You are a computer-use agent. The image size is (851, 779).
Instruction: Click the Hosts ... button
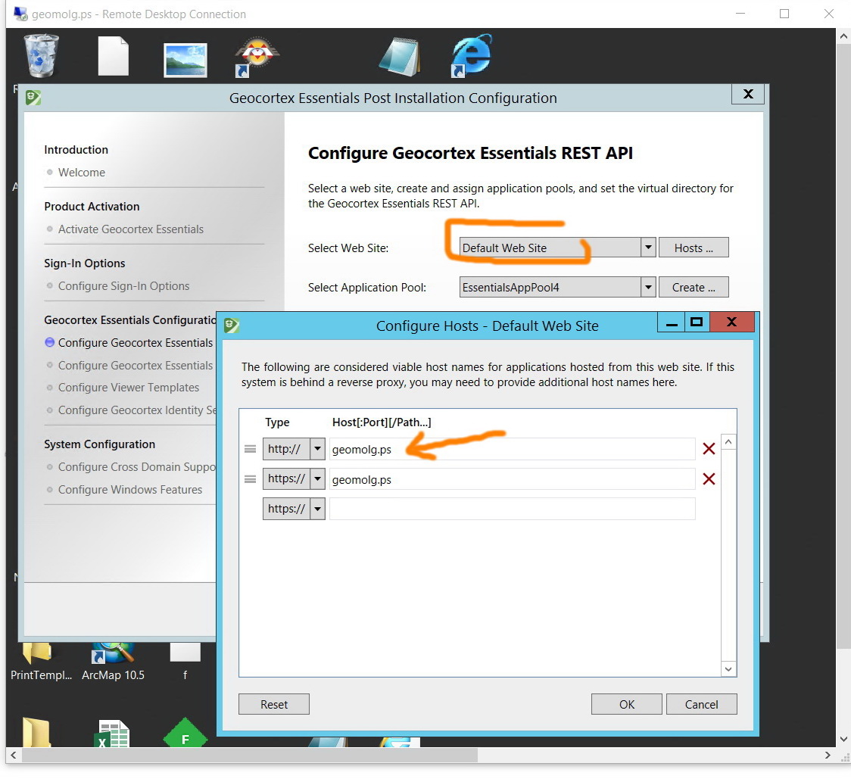click(x=693, y=248)
